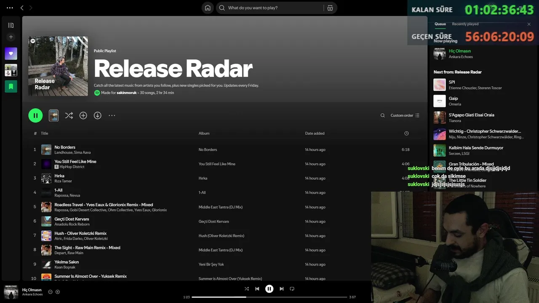Select track No Borders
The width and height of the screenshot is (539, 303).
pos(65,147)
